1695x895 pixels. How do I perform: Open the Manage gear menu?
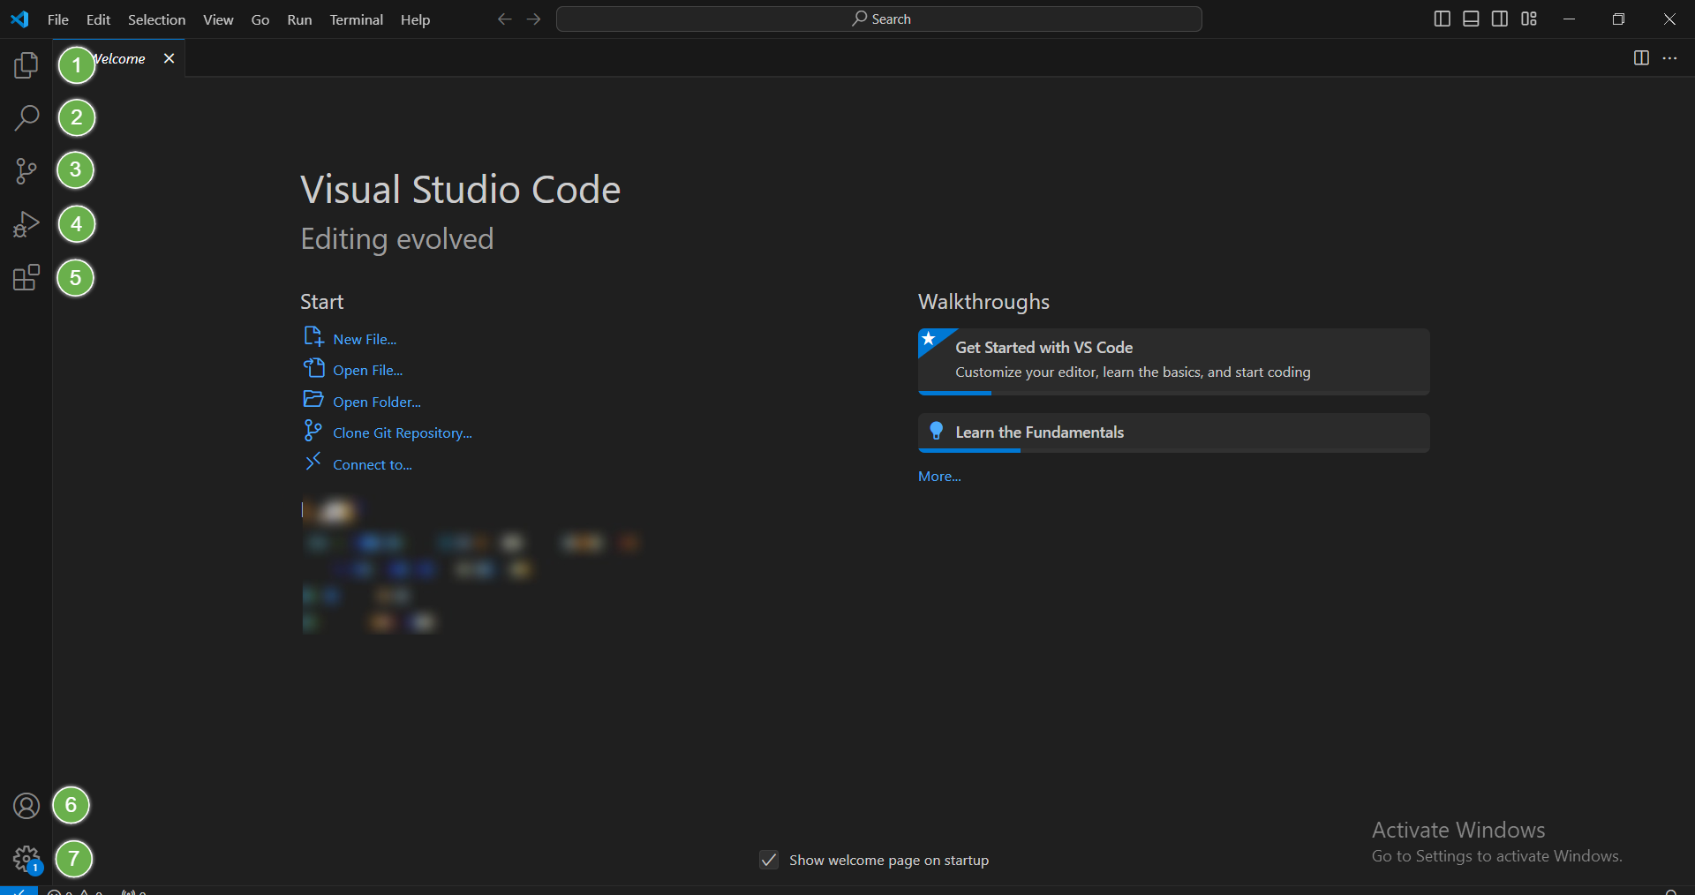(x=26, y=859)
